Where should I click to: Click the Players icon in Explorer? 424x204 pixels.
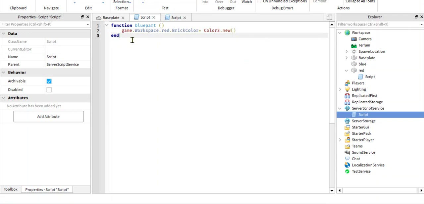click(347, 83)
